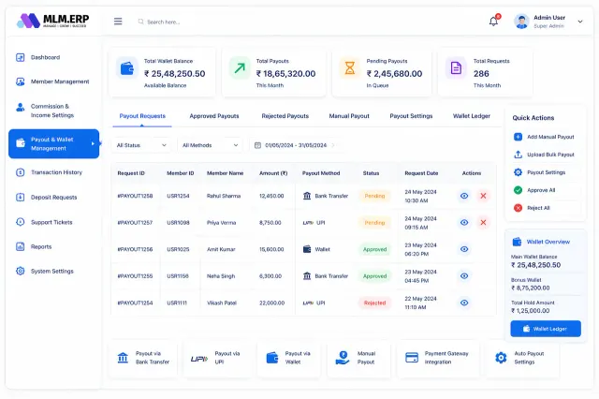599x399 pixels.
Task: Click Approve All quick action
Action: click(534, 190)
